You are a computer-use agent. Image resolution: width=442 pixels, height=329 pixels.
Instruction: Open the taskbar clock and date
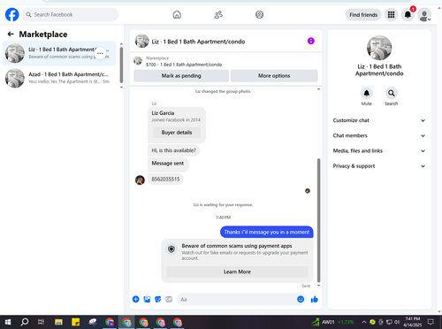(412, 322)
